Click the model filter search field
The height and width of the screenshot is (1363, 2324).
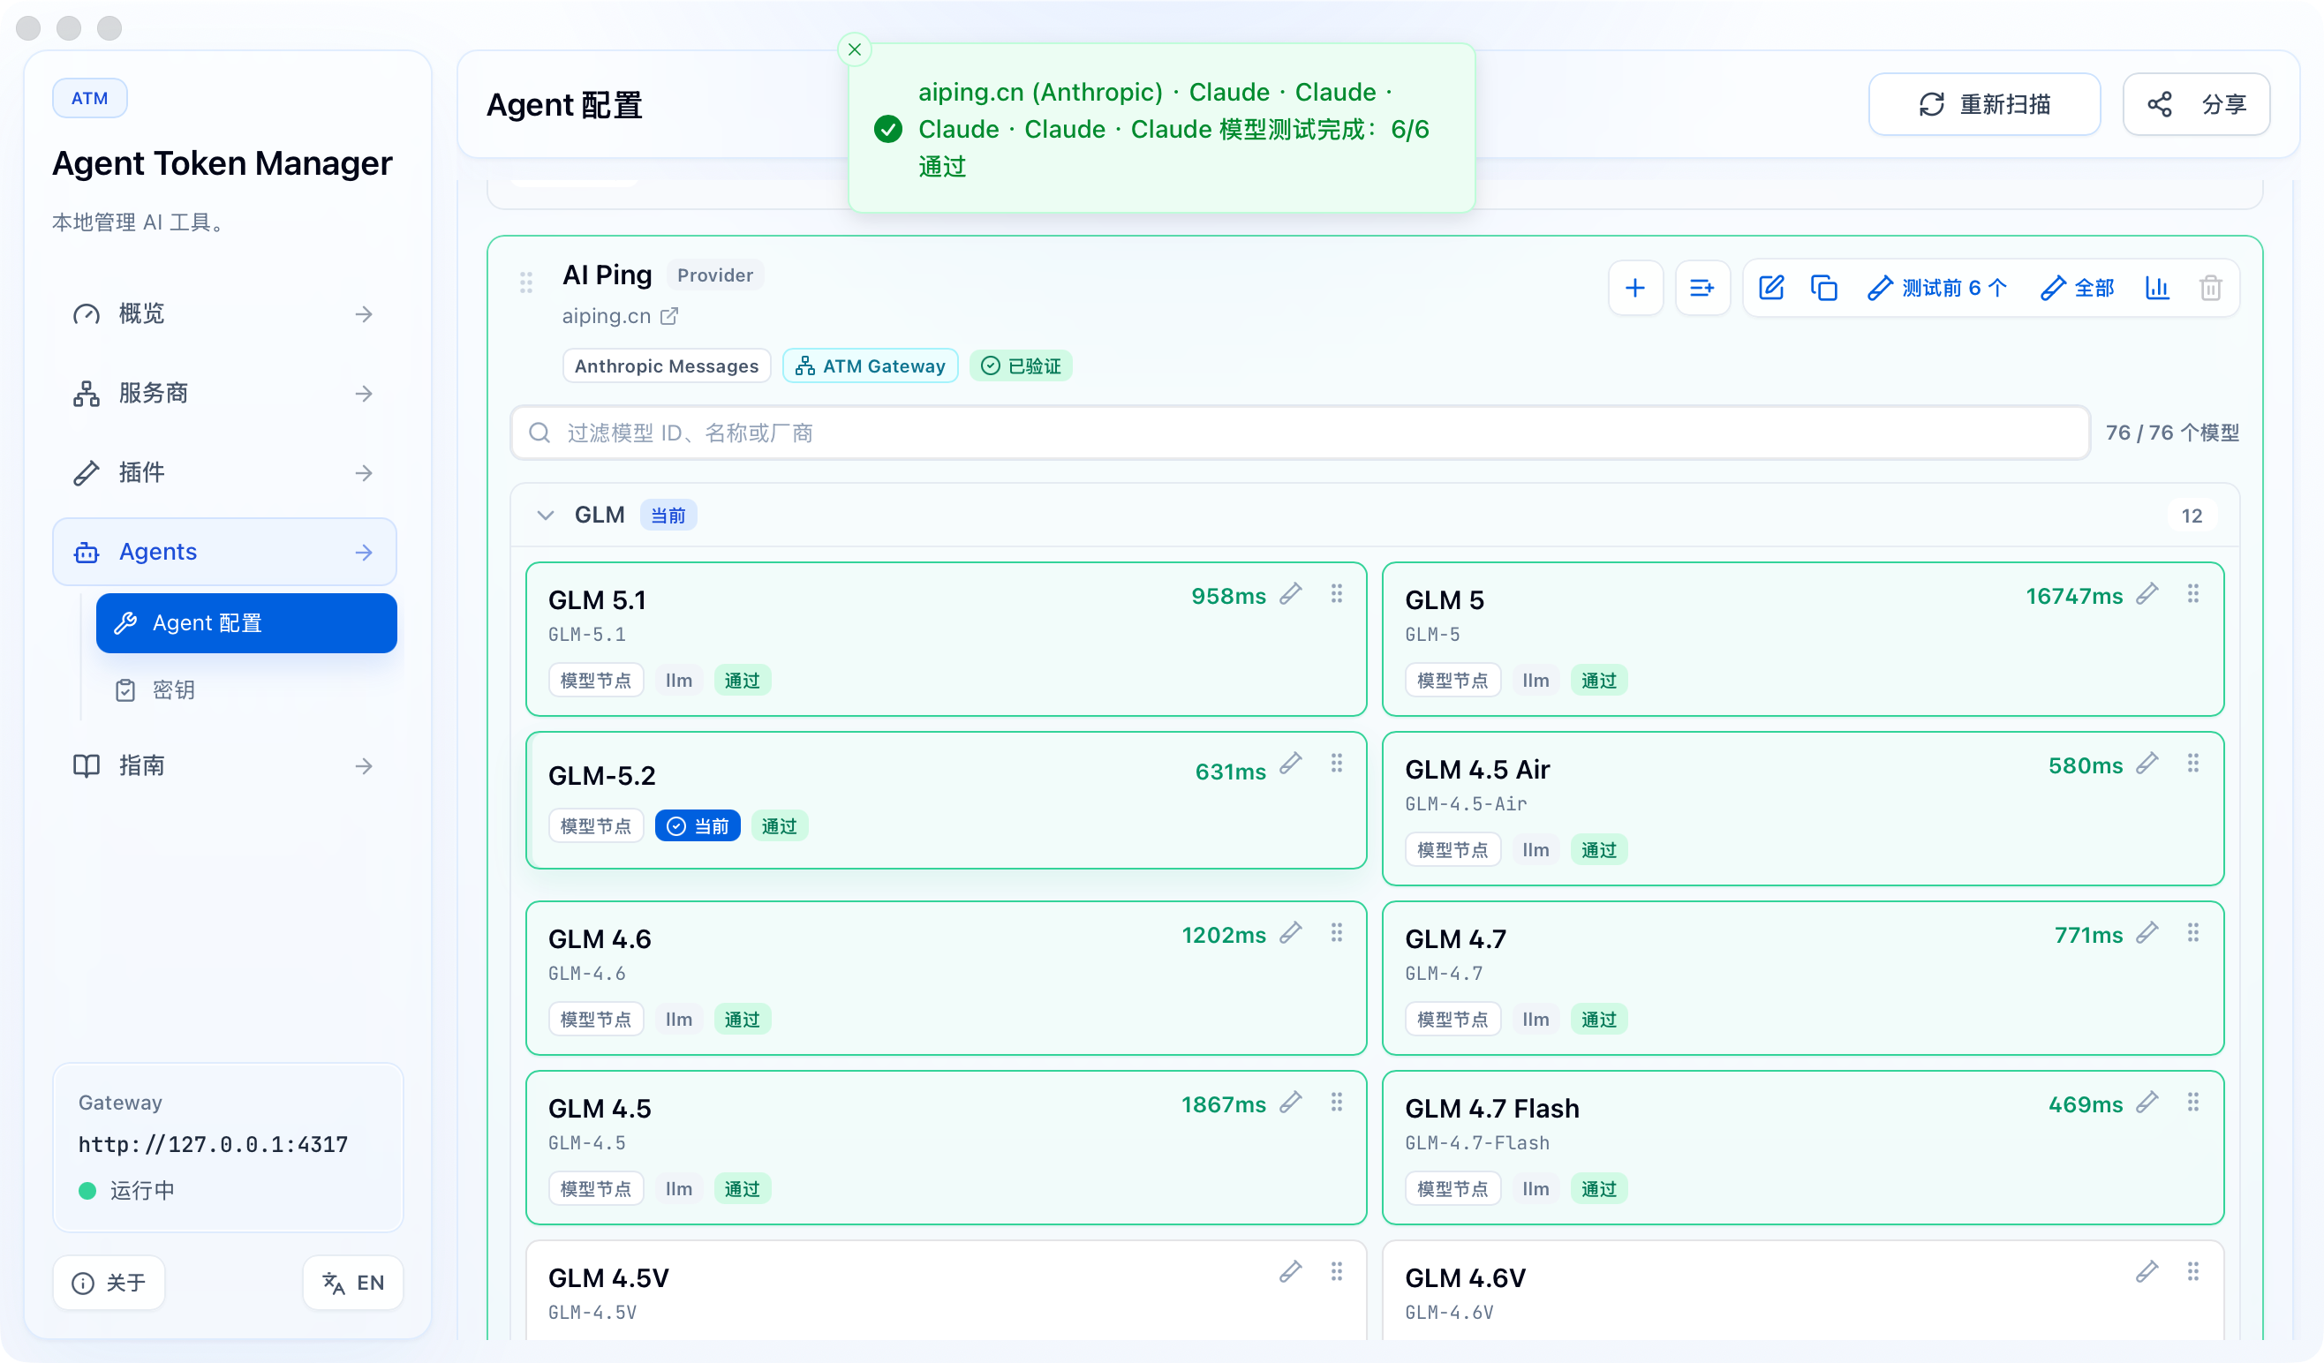coord(1300,433)
